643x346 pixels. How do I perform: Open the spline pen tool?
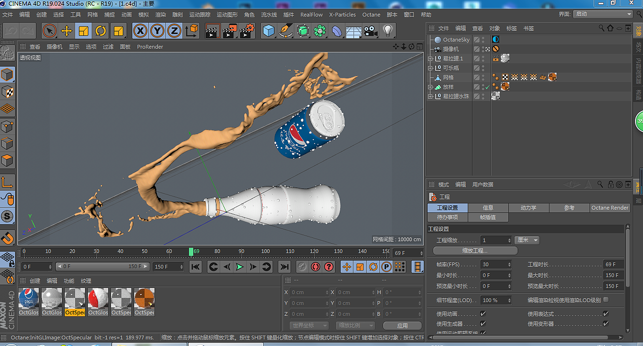click(286, 31)
